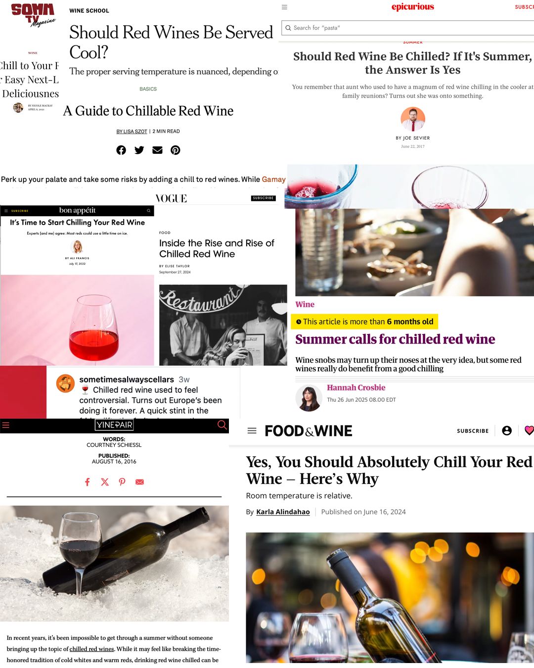Click the red X share icon on VinePair
The image size is (534, 668).
[105, 481]
